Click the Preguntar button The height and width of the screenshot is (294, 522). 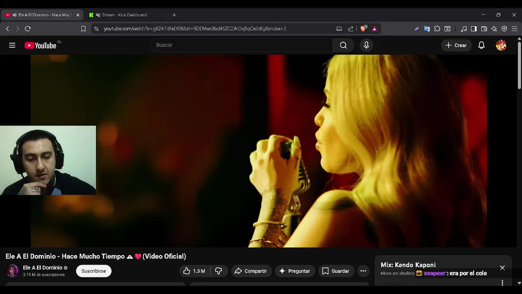[x=294, y=271]
